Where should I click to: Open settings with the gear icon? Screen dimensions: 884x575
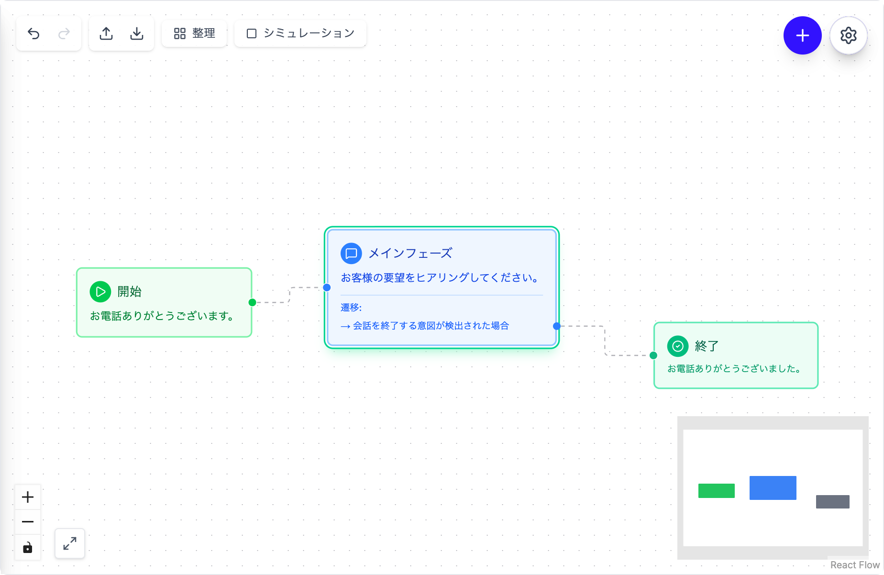click(x=849, y=35)
